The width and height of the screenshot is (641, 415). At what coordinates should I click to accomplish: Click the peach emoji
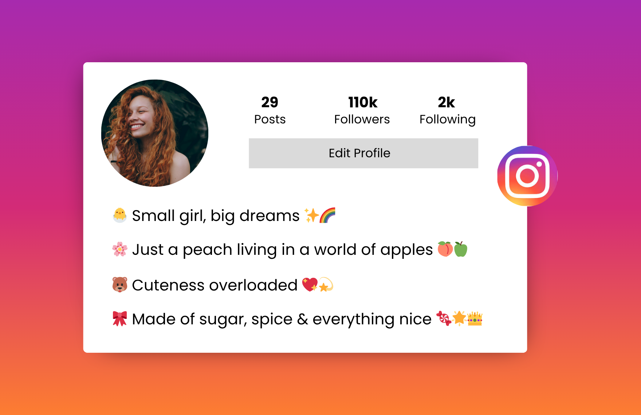pyautogui.click(x=445, y=249)
